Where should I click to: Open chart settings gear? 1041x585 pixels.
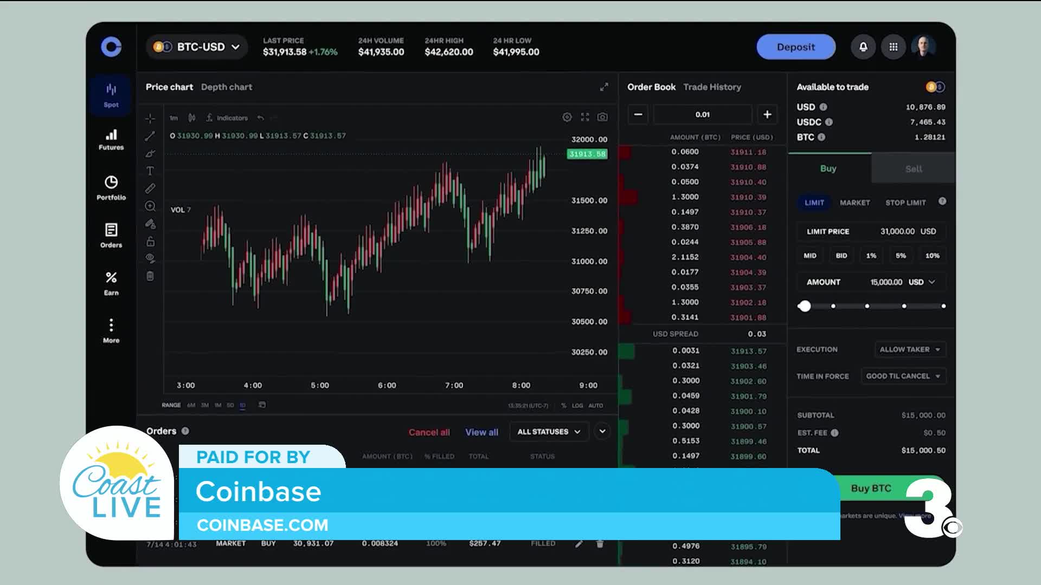pyautogui.click(x=567, y=117)
